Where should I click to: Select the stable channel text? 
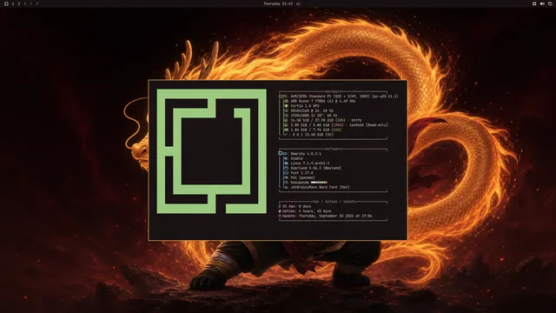pos(297,158)
